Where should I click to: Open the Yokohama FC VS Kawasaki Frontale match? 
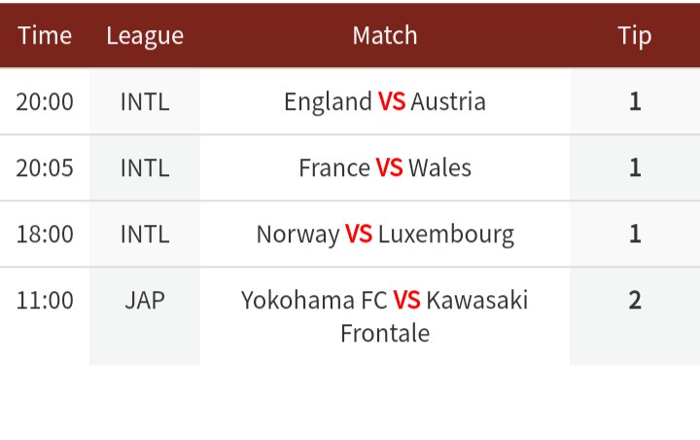coord(385,315)
